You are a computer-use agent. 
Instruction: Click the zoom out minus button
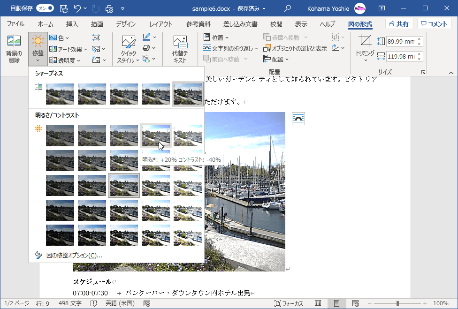[x=369, y=303]
